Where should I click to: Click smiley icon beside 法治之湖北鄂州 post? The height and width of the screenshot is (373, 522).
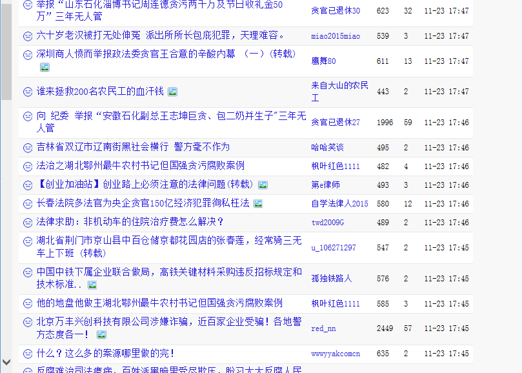(28, 166)
